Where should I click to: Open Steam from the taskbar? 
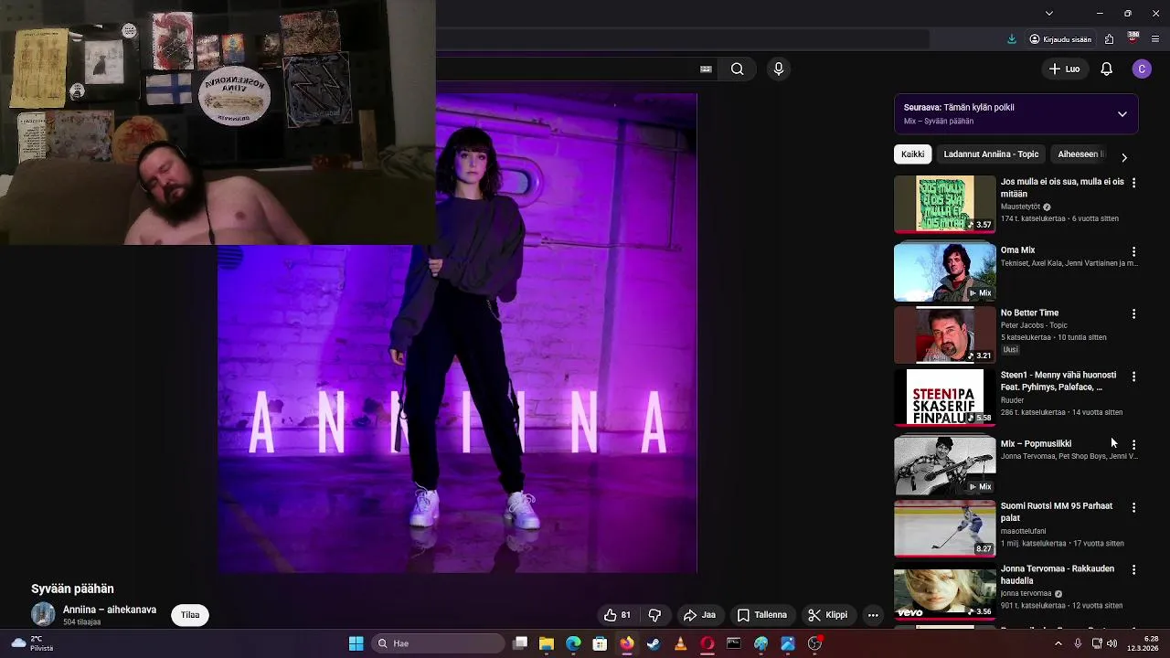pos(654,643)
